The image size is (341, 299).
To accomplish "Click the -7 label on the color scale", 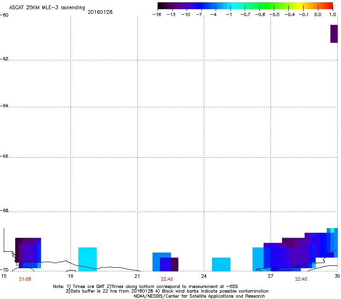I will [x=199, y=15].
